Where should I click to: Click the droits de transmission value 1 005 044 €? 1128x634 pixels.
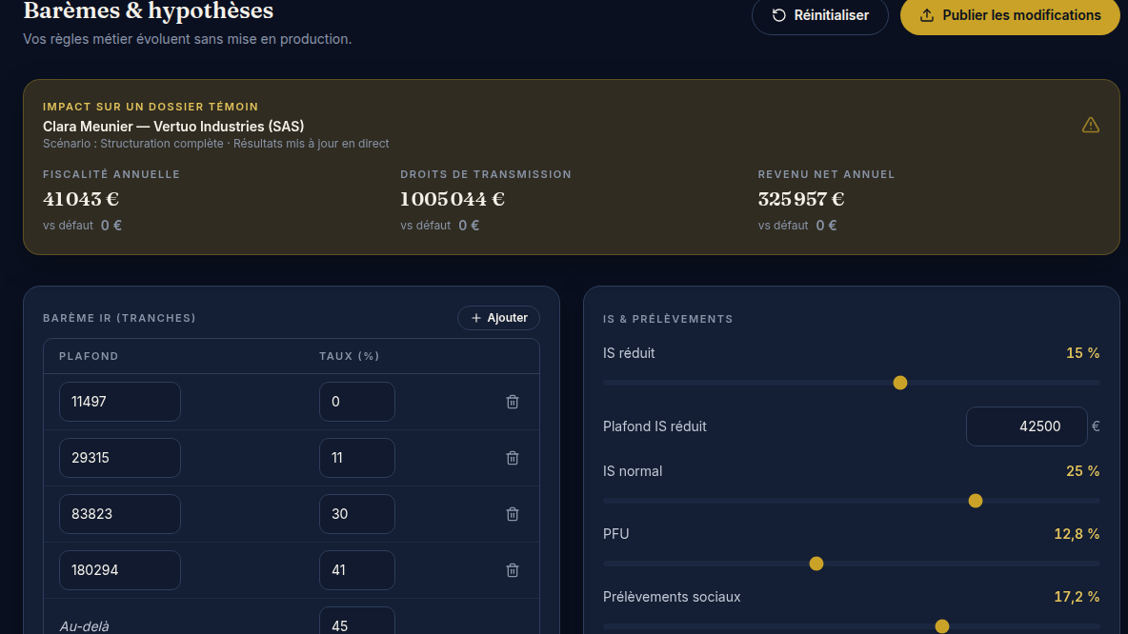tap(453, 199)
